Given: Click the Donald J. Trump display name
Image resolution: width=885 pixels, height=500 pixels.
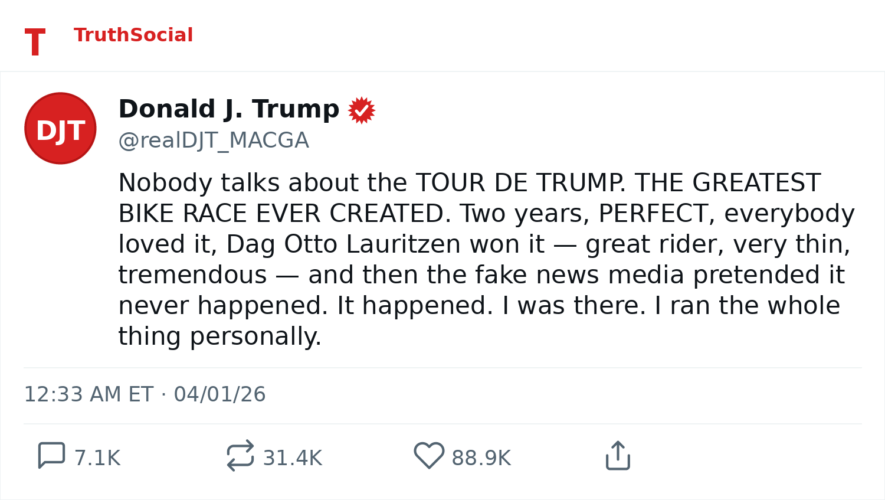Looking at the screenshot, I should [x=229, y=109].
